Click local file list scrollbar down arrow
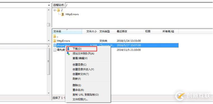 click(49, 93)
